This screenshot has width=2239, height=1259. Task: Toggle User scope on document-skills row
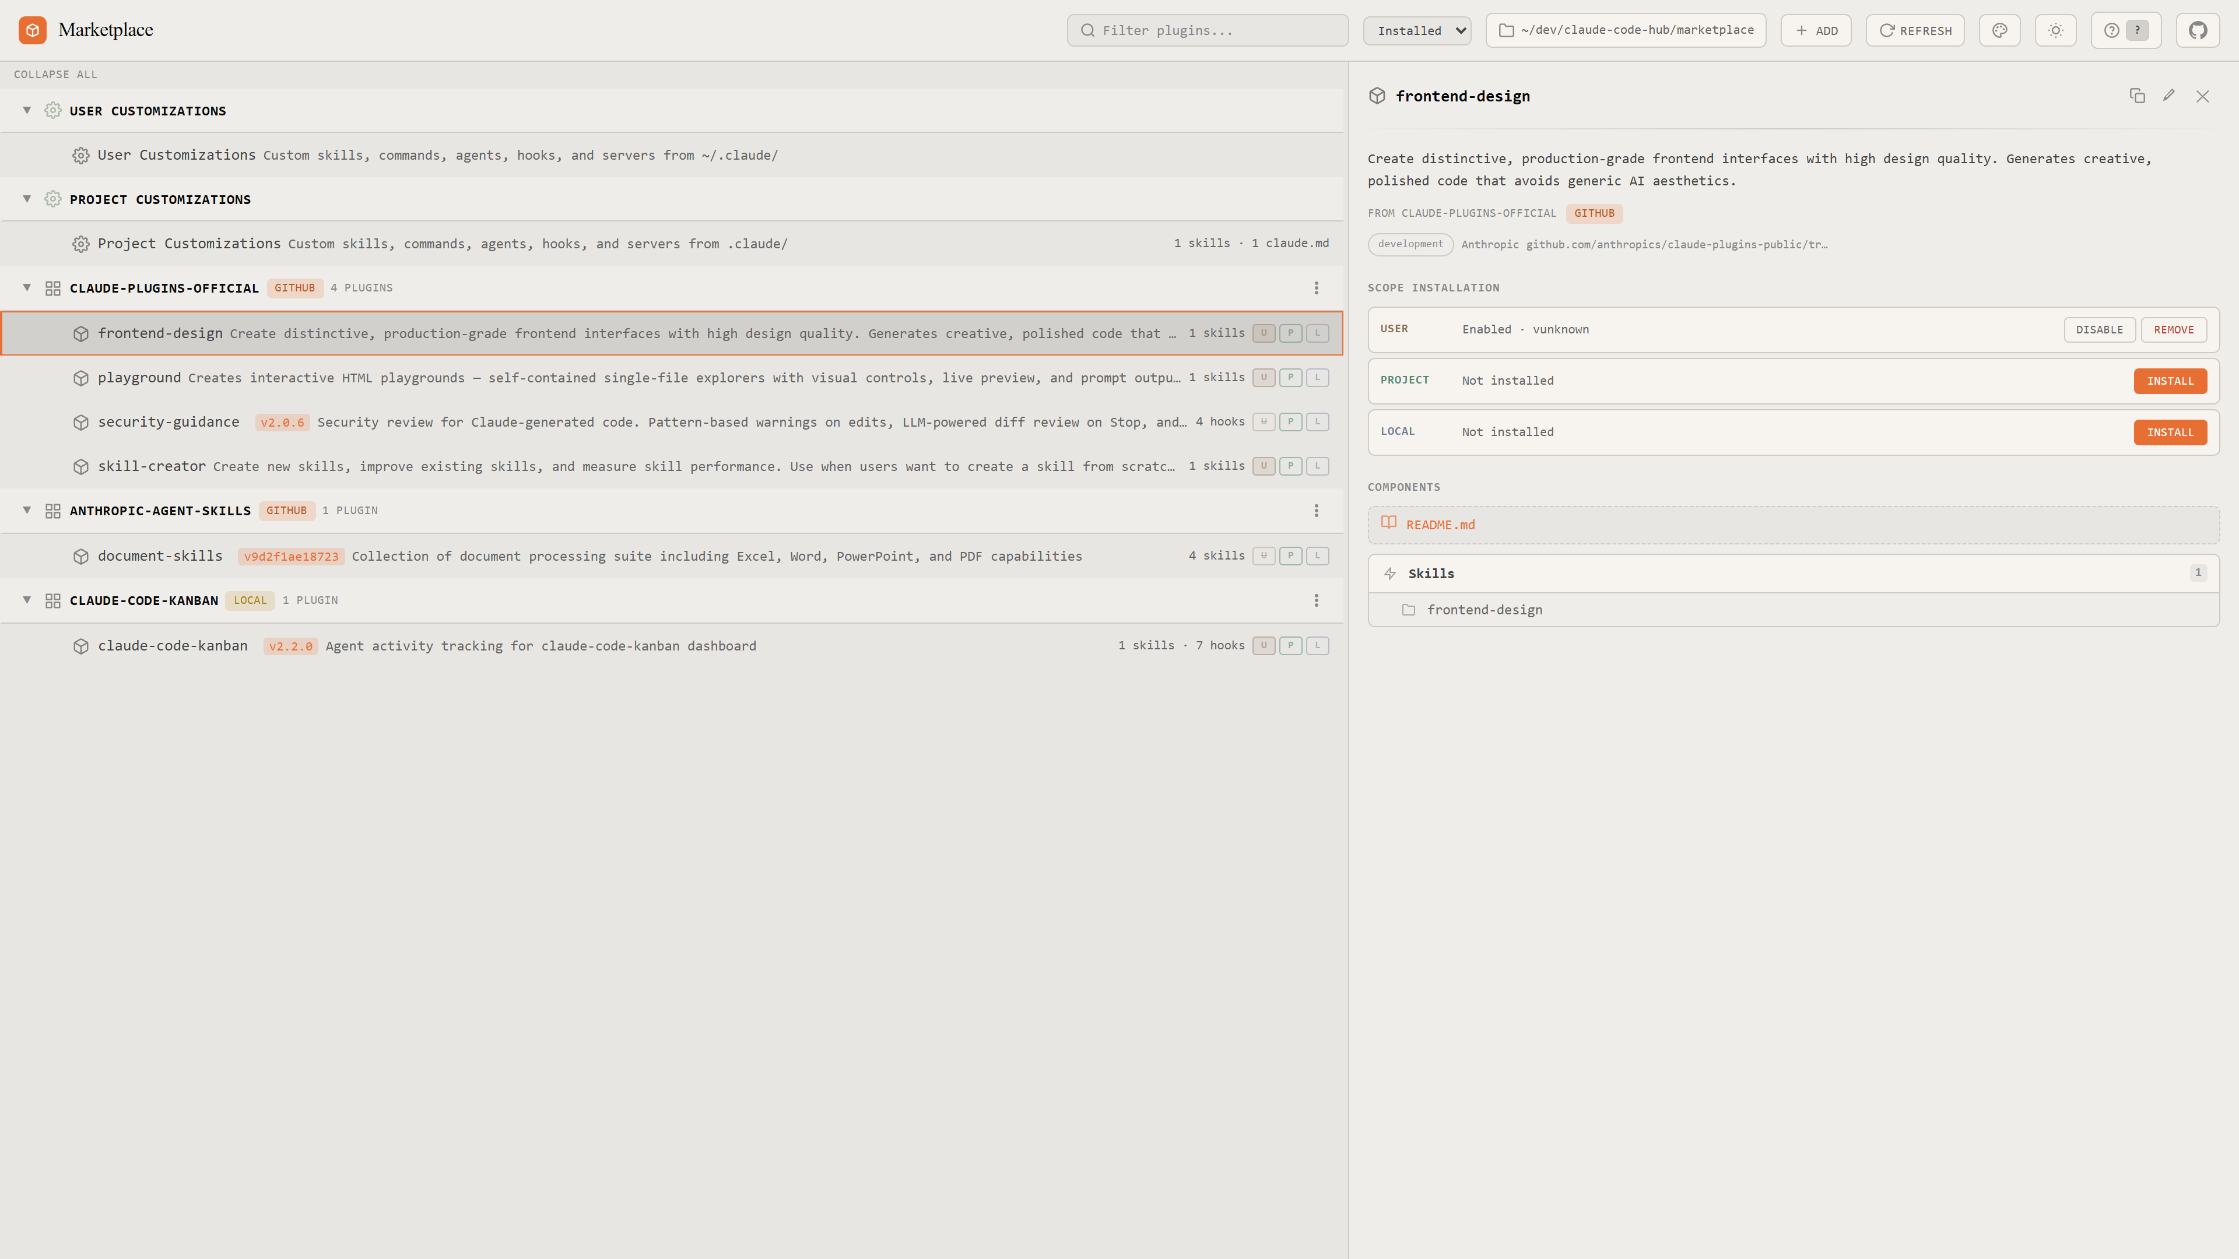[1264, 555]
